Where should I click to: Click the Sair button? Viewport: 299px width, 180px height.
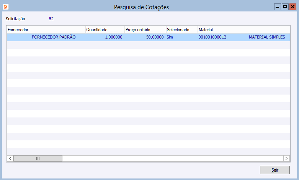tap(275, 170)
